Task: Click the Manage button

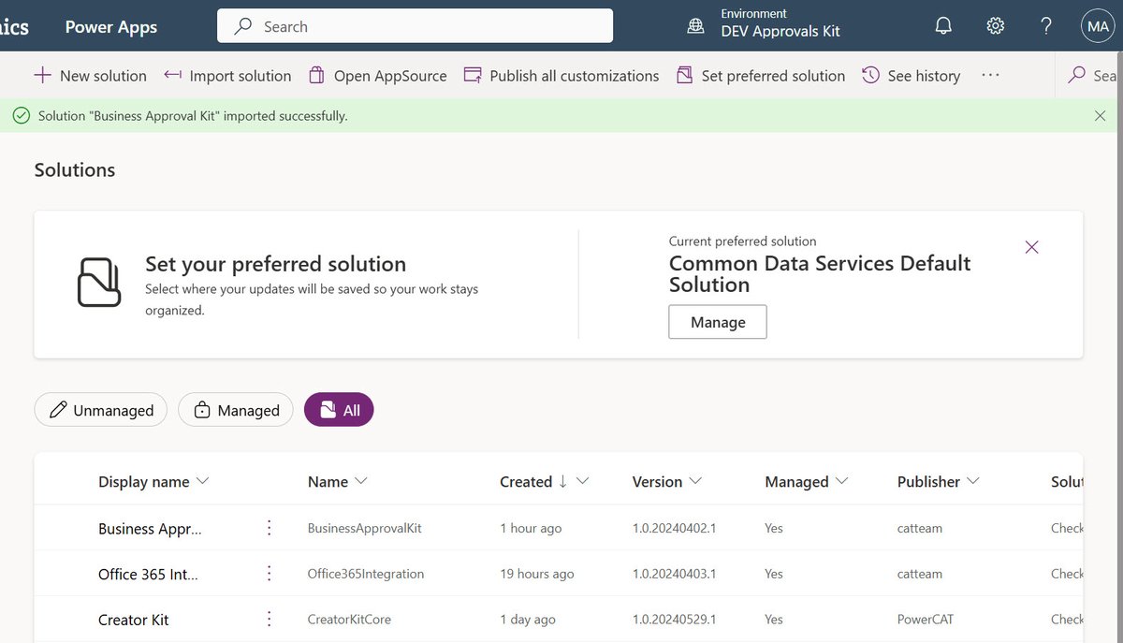Action: [718, 322]
